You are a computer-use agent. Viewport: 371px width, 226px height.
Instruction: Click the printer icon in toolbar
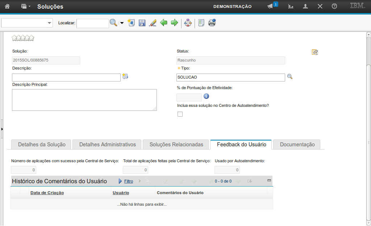pos(212,23)
